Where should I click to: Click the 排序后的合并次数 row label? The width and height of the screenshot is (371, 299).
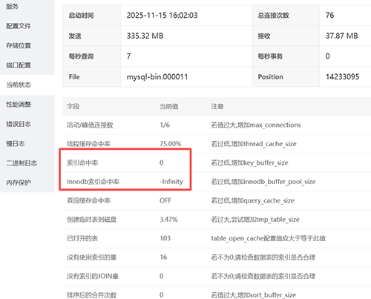91,295
